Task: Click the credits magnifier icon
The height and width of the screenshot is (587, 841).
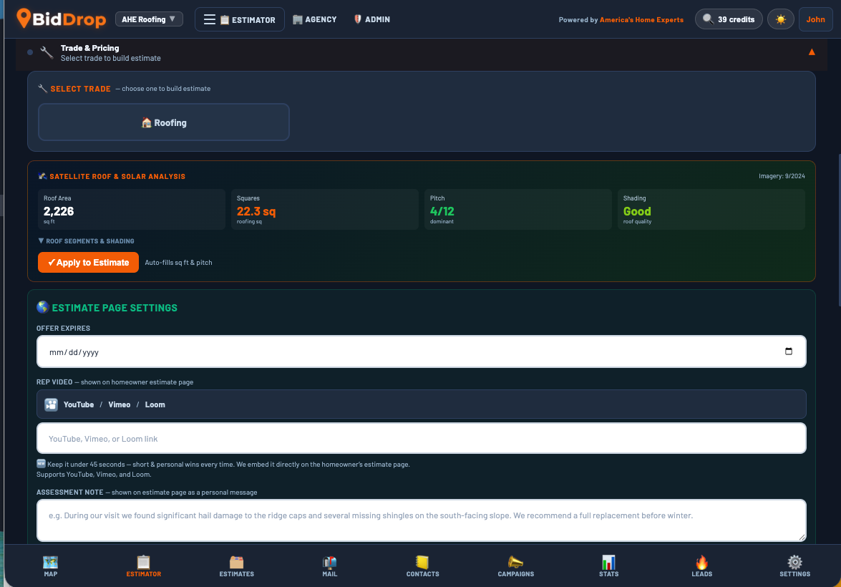Action: click(x=708, y=19)
